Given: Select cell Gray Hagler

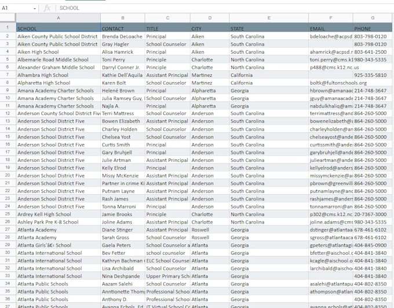Looking at the screenshot, I should 123,44.
